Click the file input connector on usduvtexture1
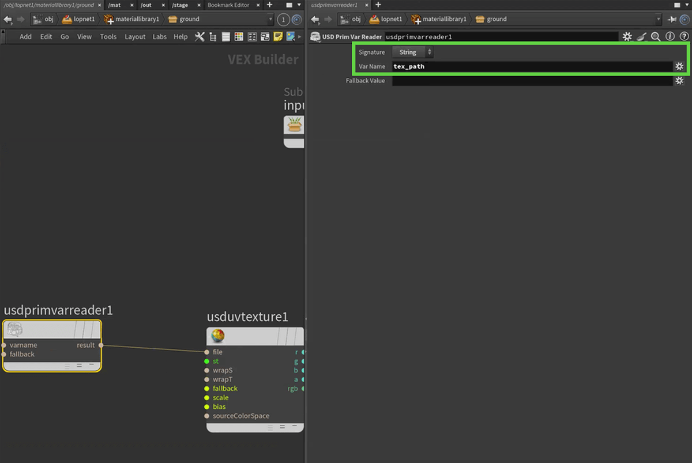The width and height of the screenshot is (692, 463). coord(207,352)
